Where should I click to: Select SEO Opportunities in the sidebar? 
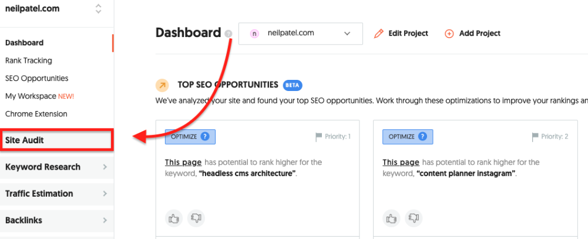[x=36, y=78]
